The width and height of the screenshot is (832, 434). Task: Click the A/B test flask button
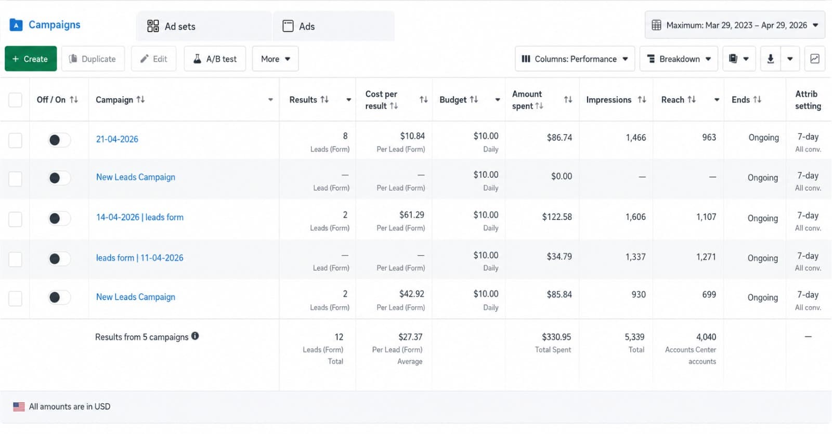pos(215,59)
